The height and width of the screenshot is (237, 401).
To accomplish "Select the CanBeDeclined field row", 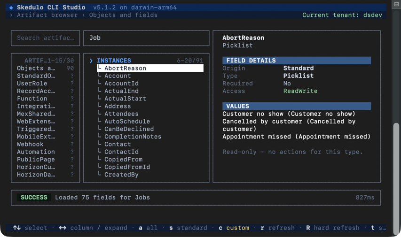I will (150, 129).
